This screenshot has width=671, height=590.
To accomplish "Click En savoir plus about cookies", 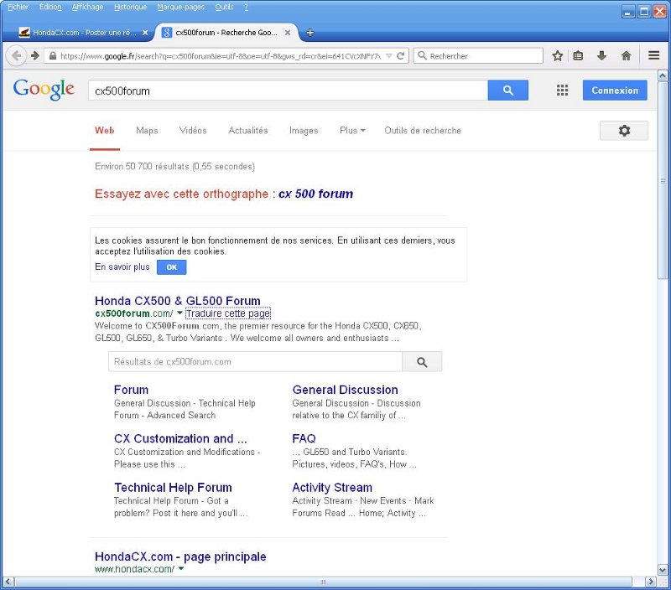I will (x=122, y=267).
